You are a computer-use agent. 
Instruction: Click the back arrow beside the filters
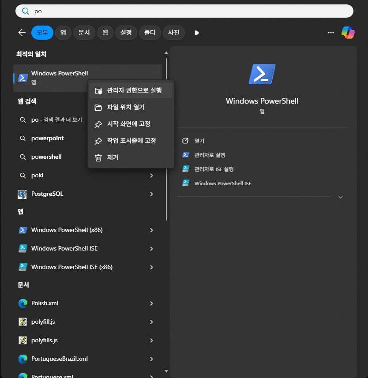point(21,33)
